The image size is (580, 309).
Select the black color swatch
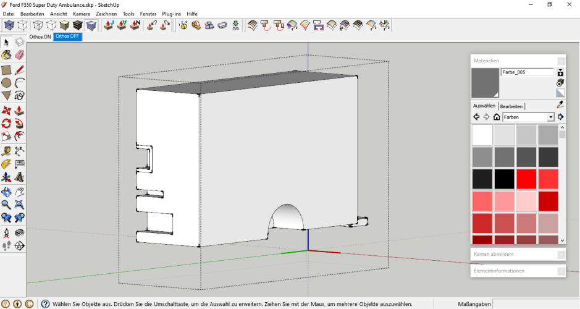tap(504, 179)
